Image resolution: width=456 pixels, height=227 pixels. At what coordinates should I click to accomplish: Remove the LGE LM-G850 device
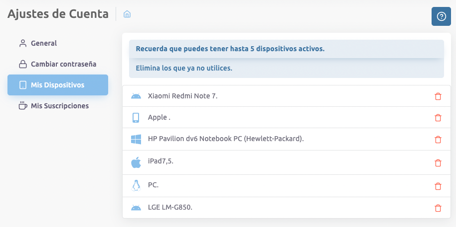438,208
